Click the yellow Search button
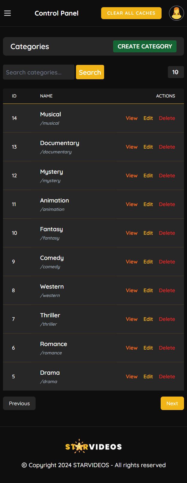Screen dimensions: 187x483 90,72
